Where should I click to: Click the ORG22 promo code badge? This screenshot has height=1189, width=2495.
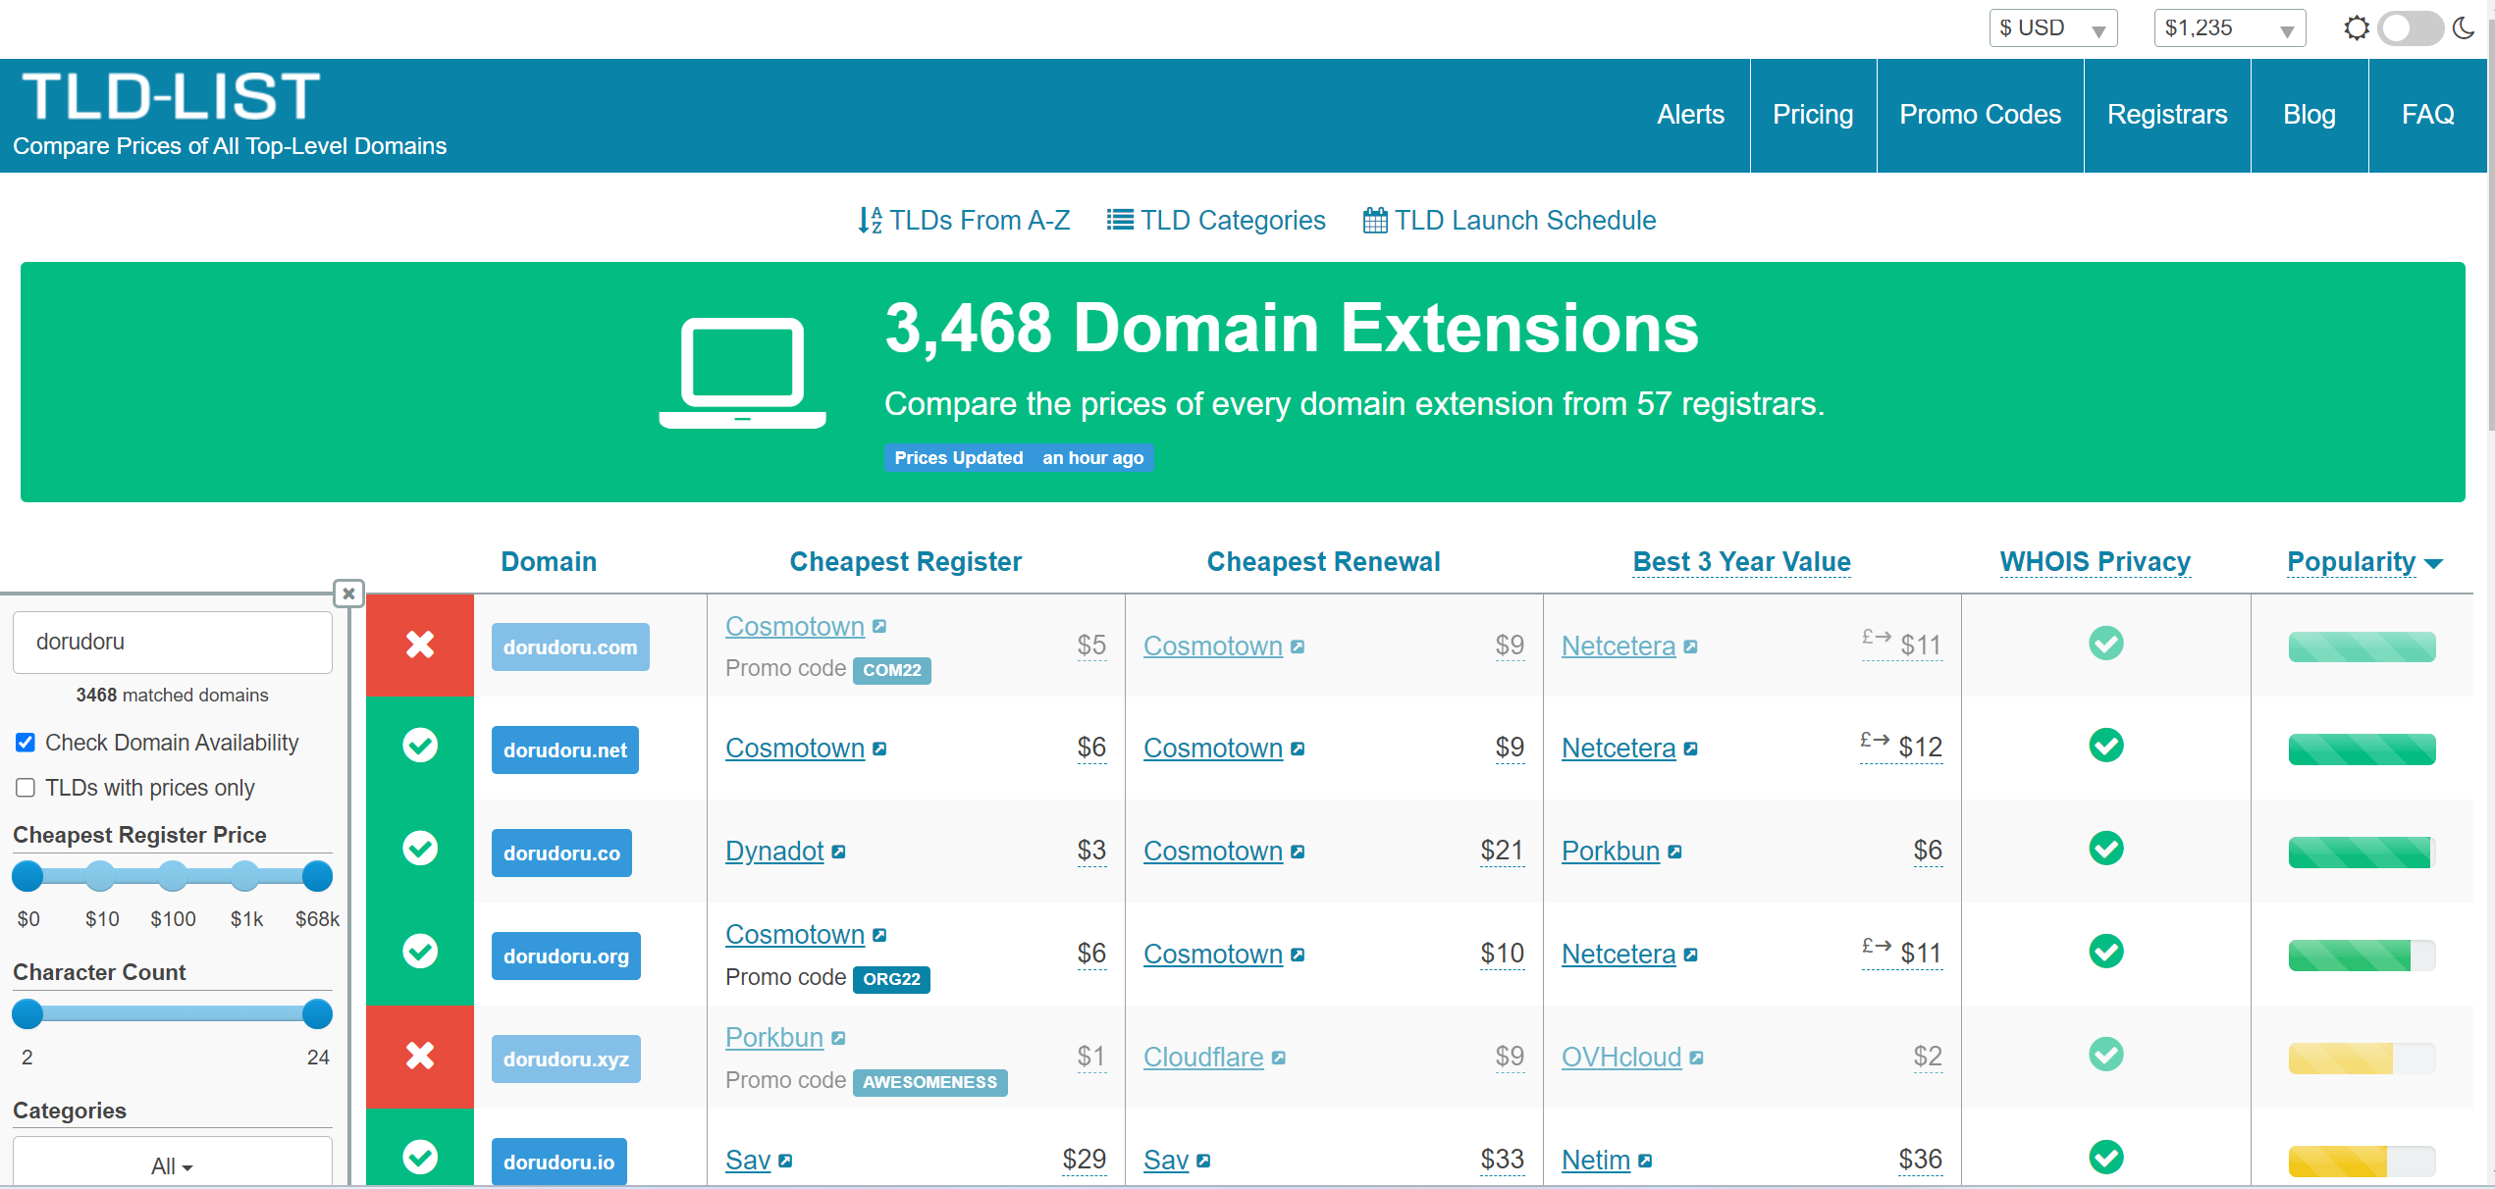click(891, 979)
